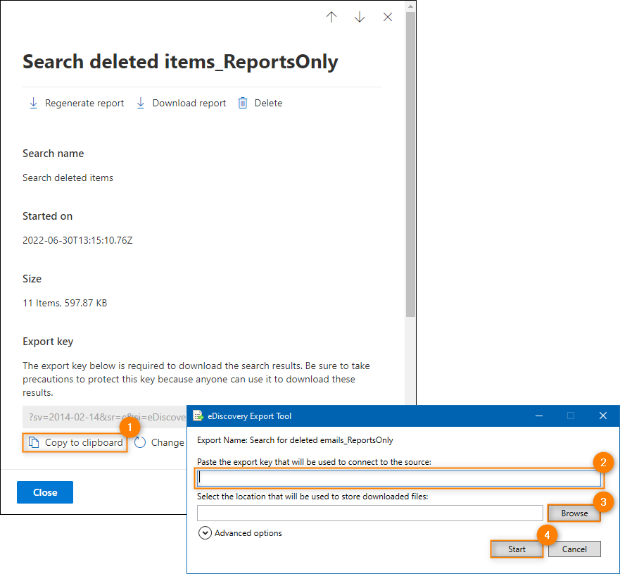Click '2022-06-30T13:15:10.76Z' started-on value
This screenshot has width=620, height=574.
(77, 240)
